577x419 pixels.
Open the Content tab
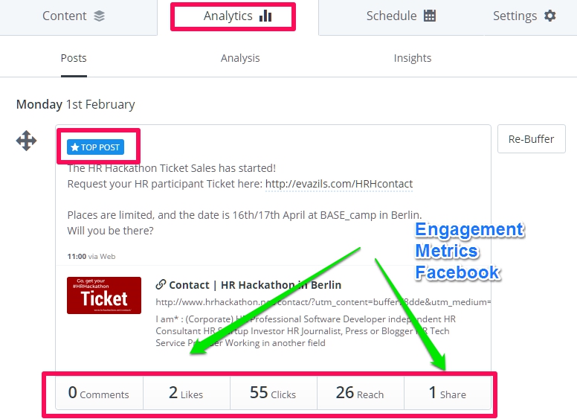click(74, 16)
